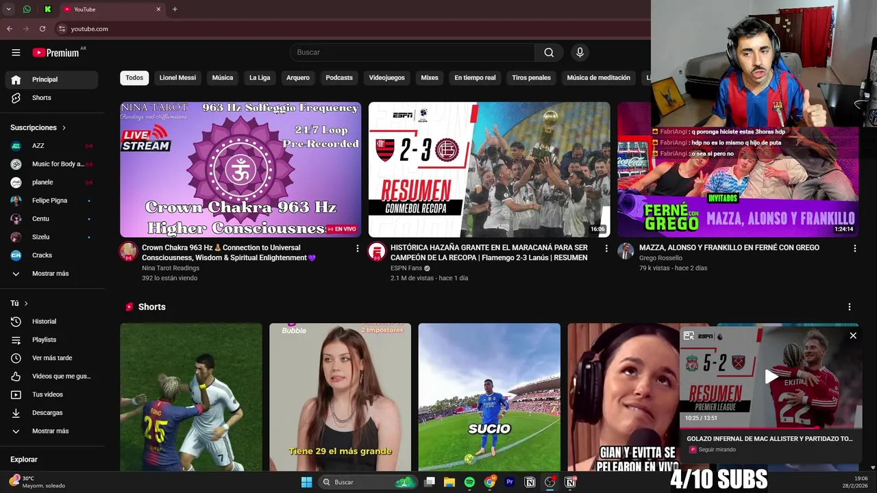Select the En tiempo real chip
Viewport: 877px width, 493px height.
point(475,77)
